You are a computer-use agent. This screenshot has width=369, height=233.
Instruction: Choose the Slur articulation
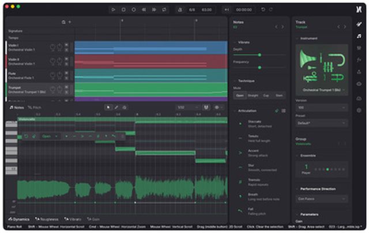259,168
